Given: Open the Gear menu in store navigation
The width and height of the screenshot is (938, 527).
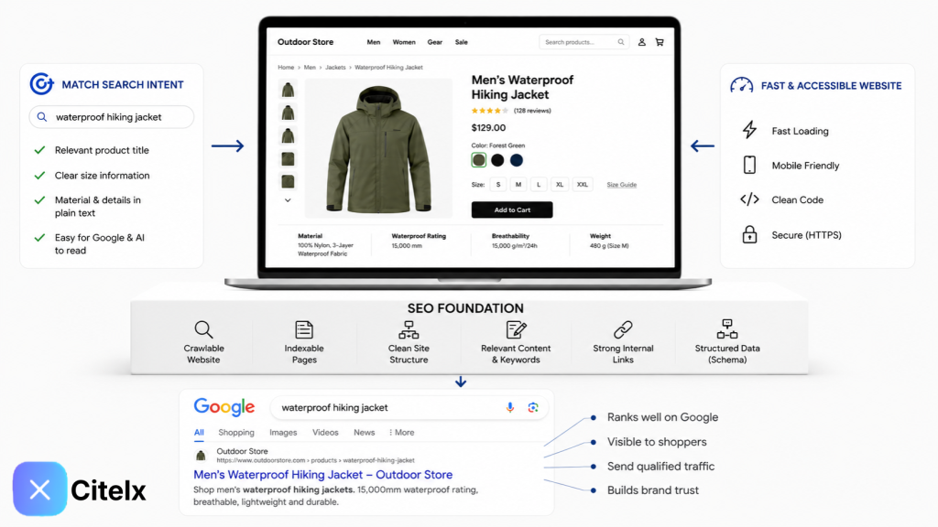Looking at the screenshot, I should (435, 42).
